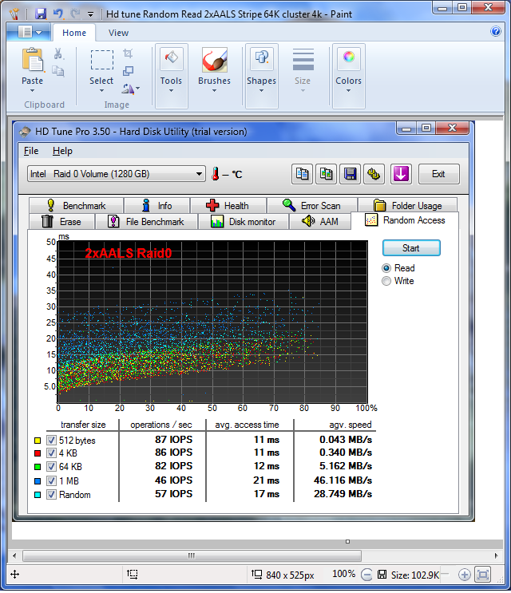The width and height of the screenshot is (511, 593).
Task: Switch to the Erase tab
Action: [61, 222]
